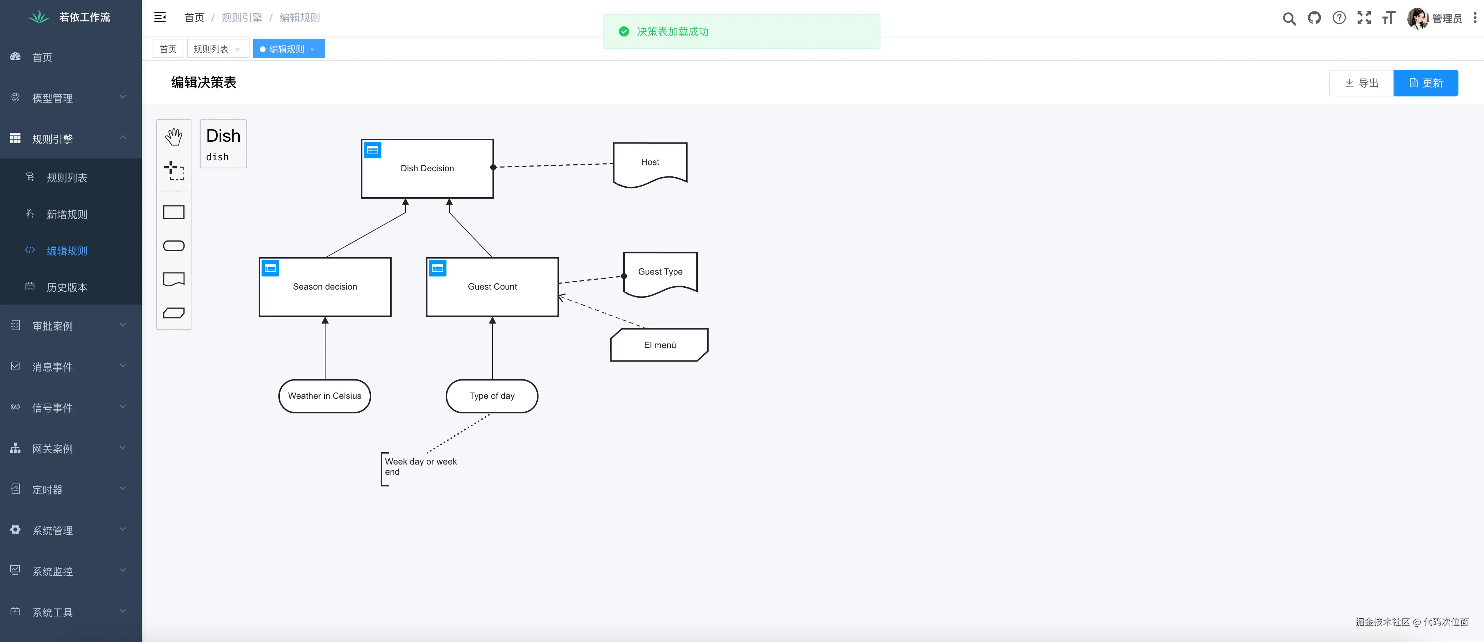Viewport: 1484px width, 642px height.
Task: Pick the knowledge source shape tool
Action: coord(174,279)
